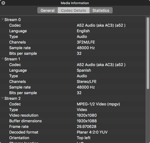This screenshot has width=150, height=143.
Task: Select the Planar 4:2:0 YUV value
Action: click(92, 132)
